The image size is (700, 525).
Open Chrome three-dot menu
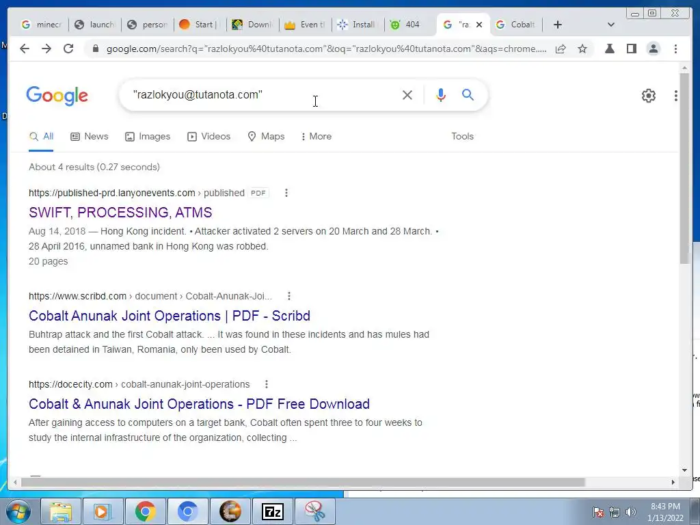pos(675,49)
